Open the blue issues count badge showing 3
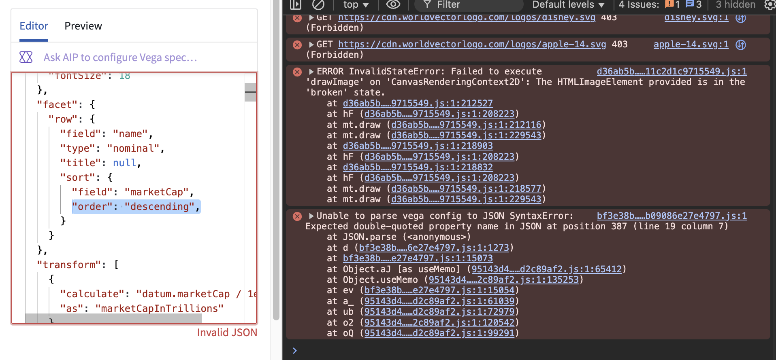This screenshot has height=360, width=776. [694, 4]
